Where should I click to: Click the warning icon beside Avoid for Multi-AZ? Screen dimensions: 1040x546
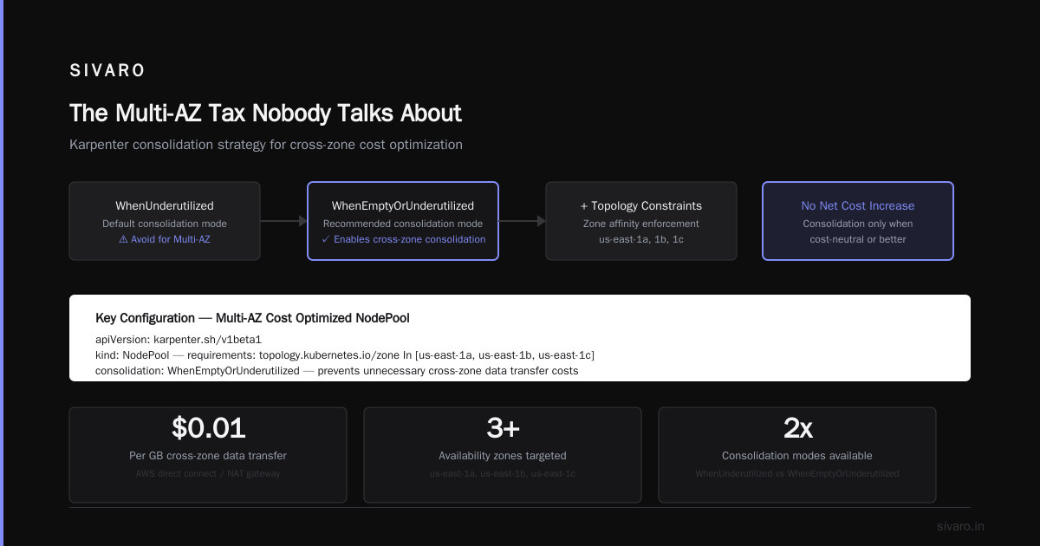[123, 239]
